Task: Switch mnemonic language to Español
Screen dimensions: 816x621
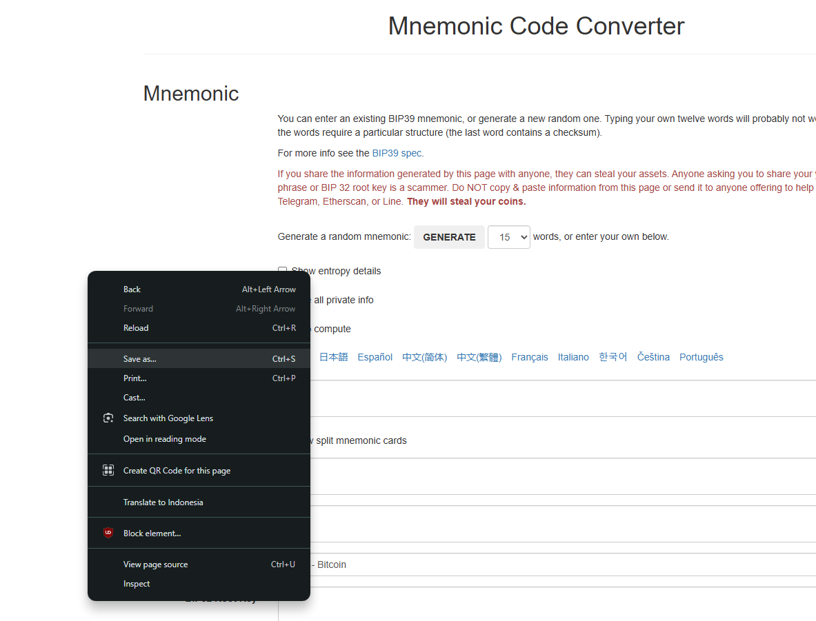Action: coord(375,357)
